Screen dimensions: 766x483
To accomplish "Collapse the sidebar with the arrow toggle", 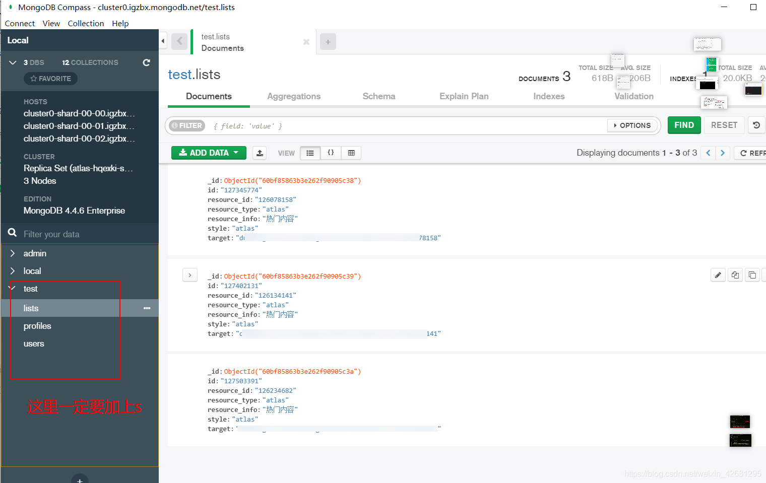I will pos(163,41).
